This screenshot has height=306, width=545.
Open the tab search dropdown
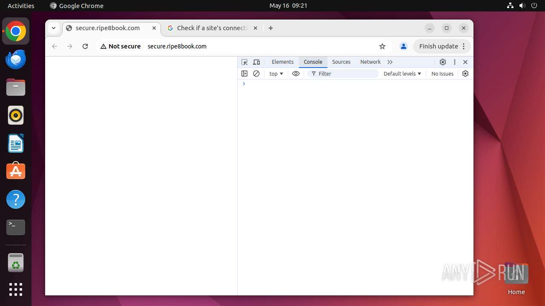coord(54,28)
